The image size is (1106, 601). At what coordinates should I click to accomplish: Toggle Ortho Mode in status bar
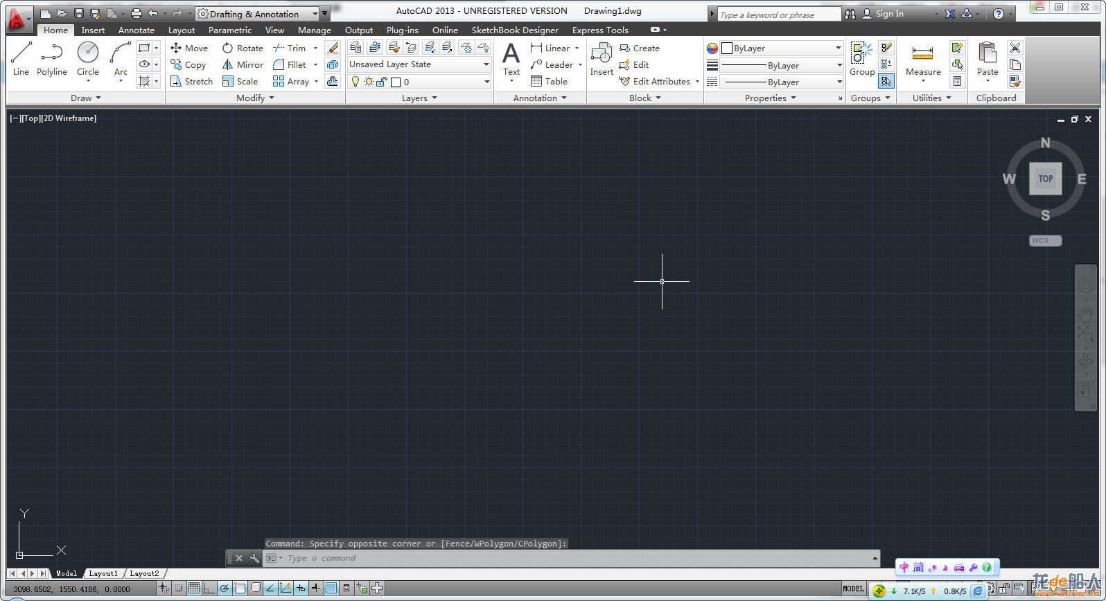pyautogui.click(x=209, y=589)
